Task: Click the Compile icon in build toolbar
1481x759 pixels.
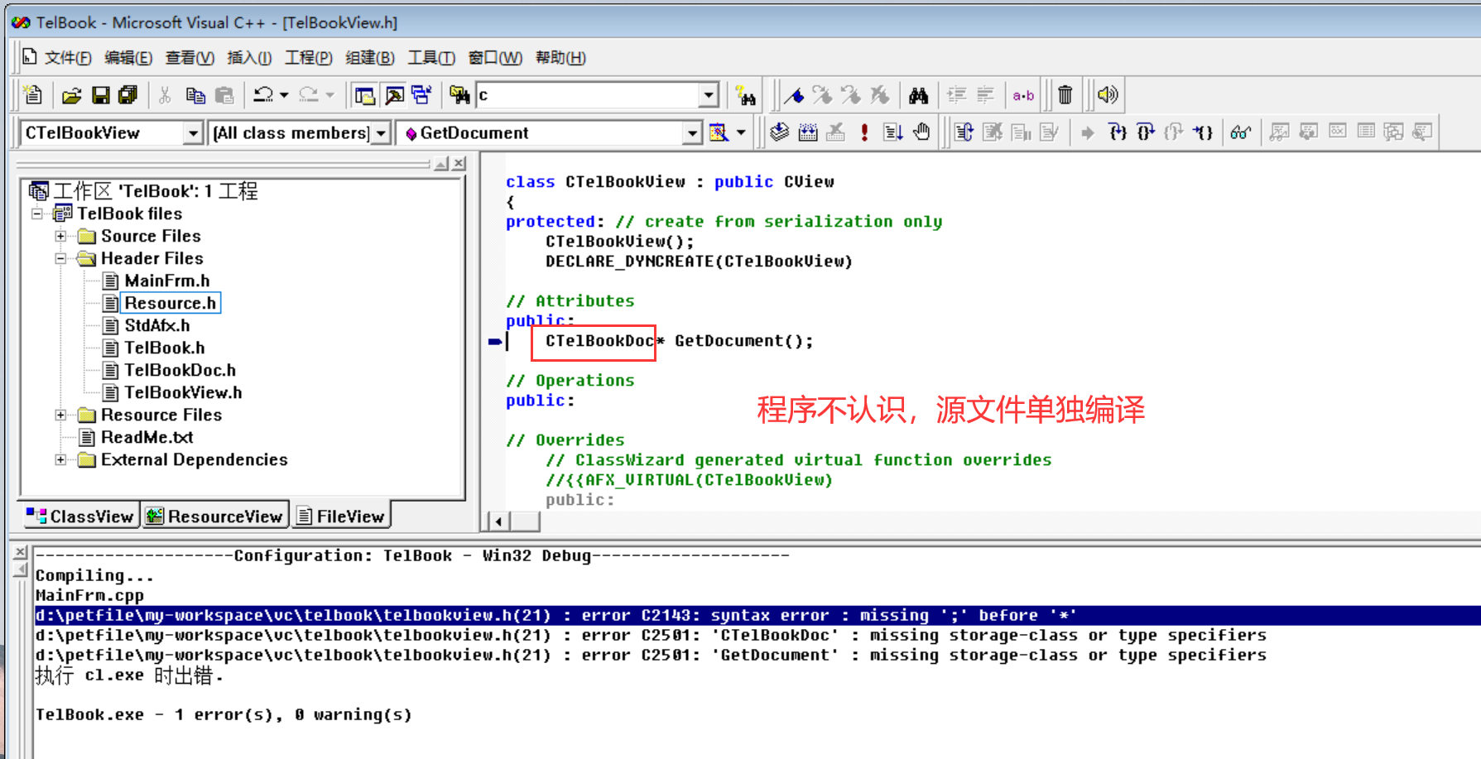Action: (779, 132)
